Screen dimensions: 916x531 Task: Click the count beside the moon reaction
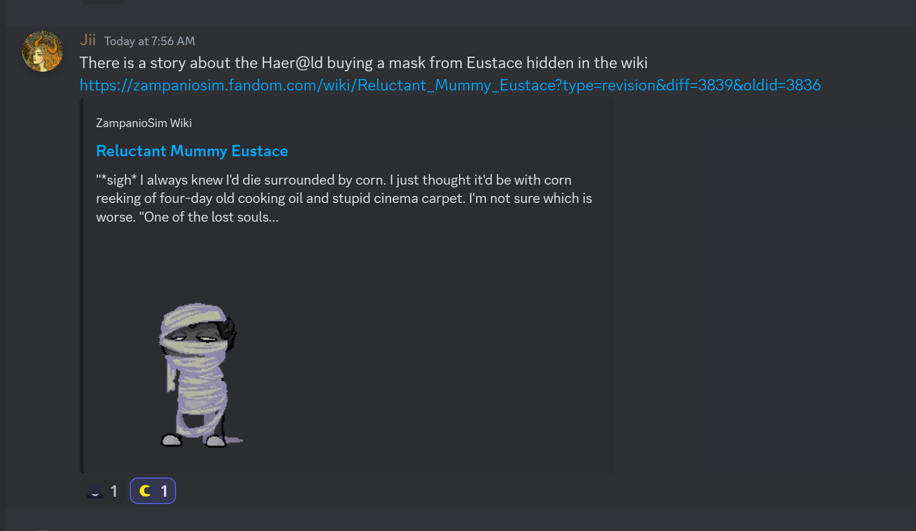tap(164, 491)
